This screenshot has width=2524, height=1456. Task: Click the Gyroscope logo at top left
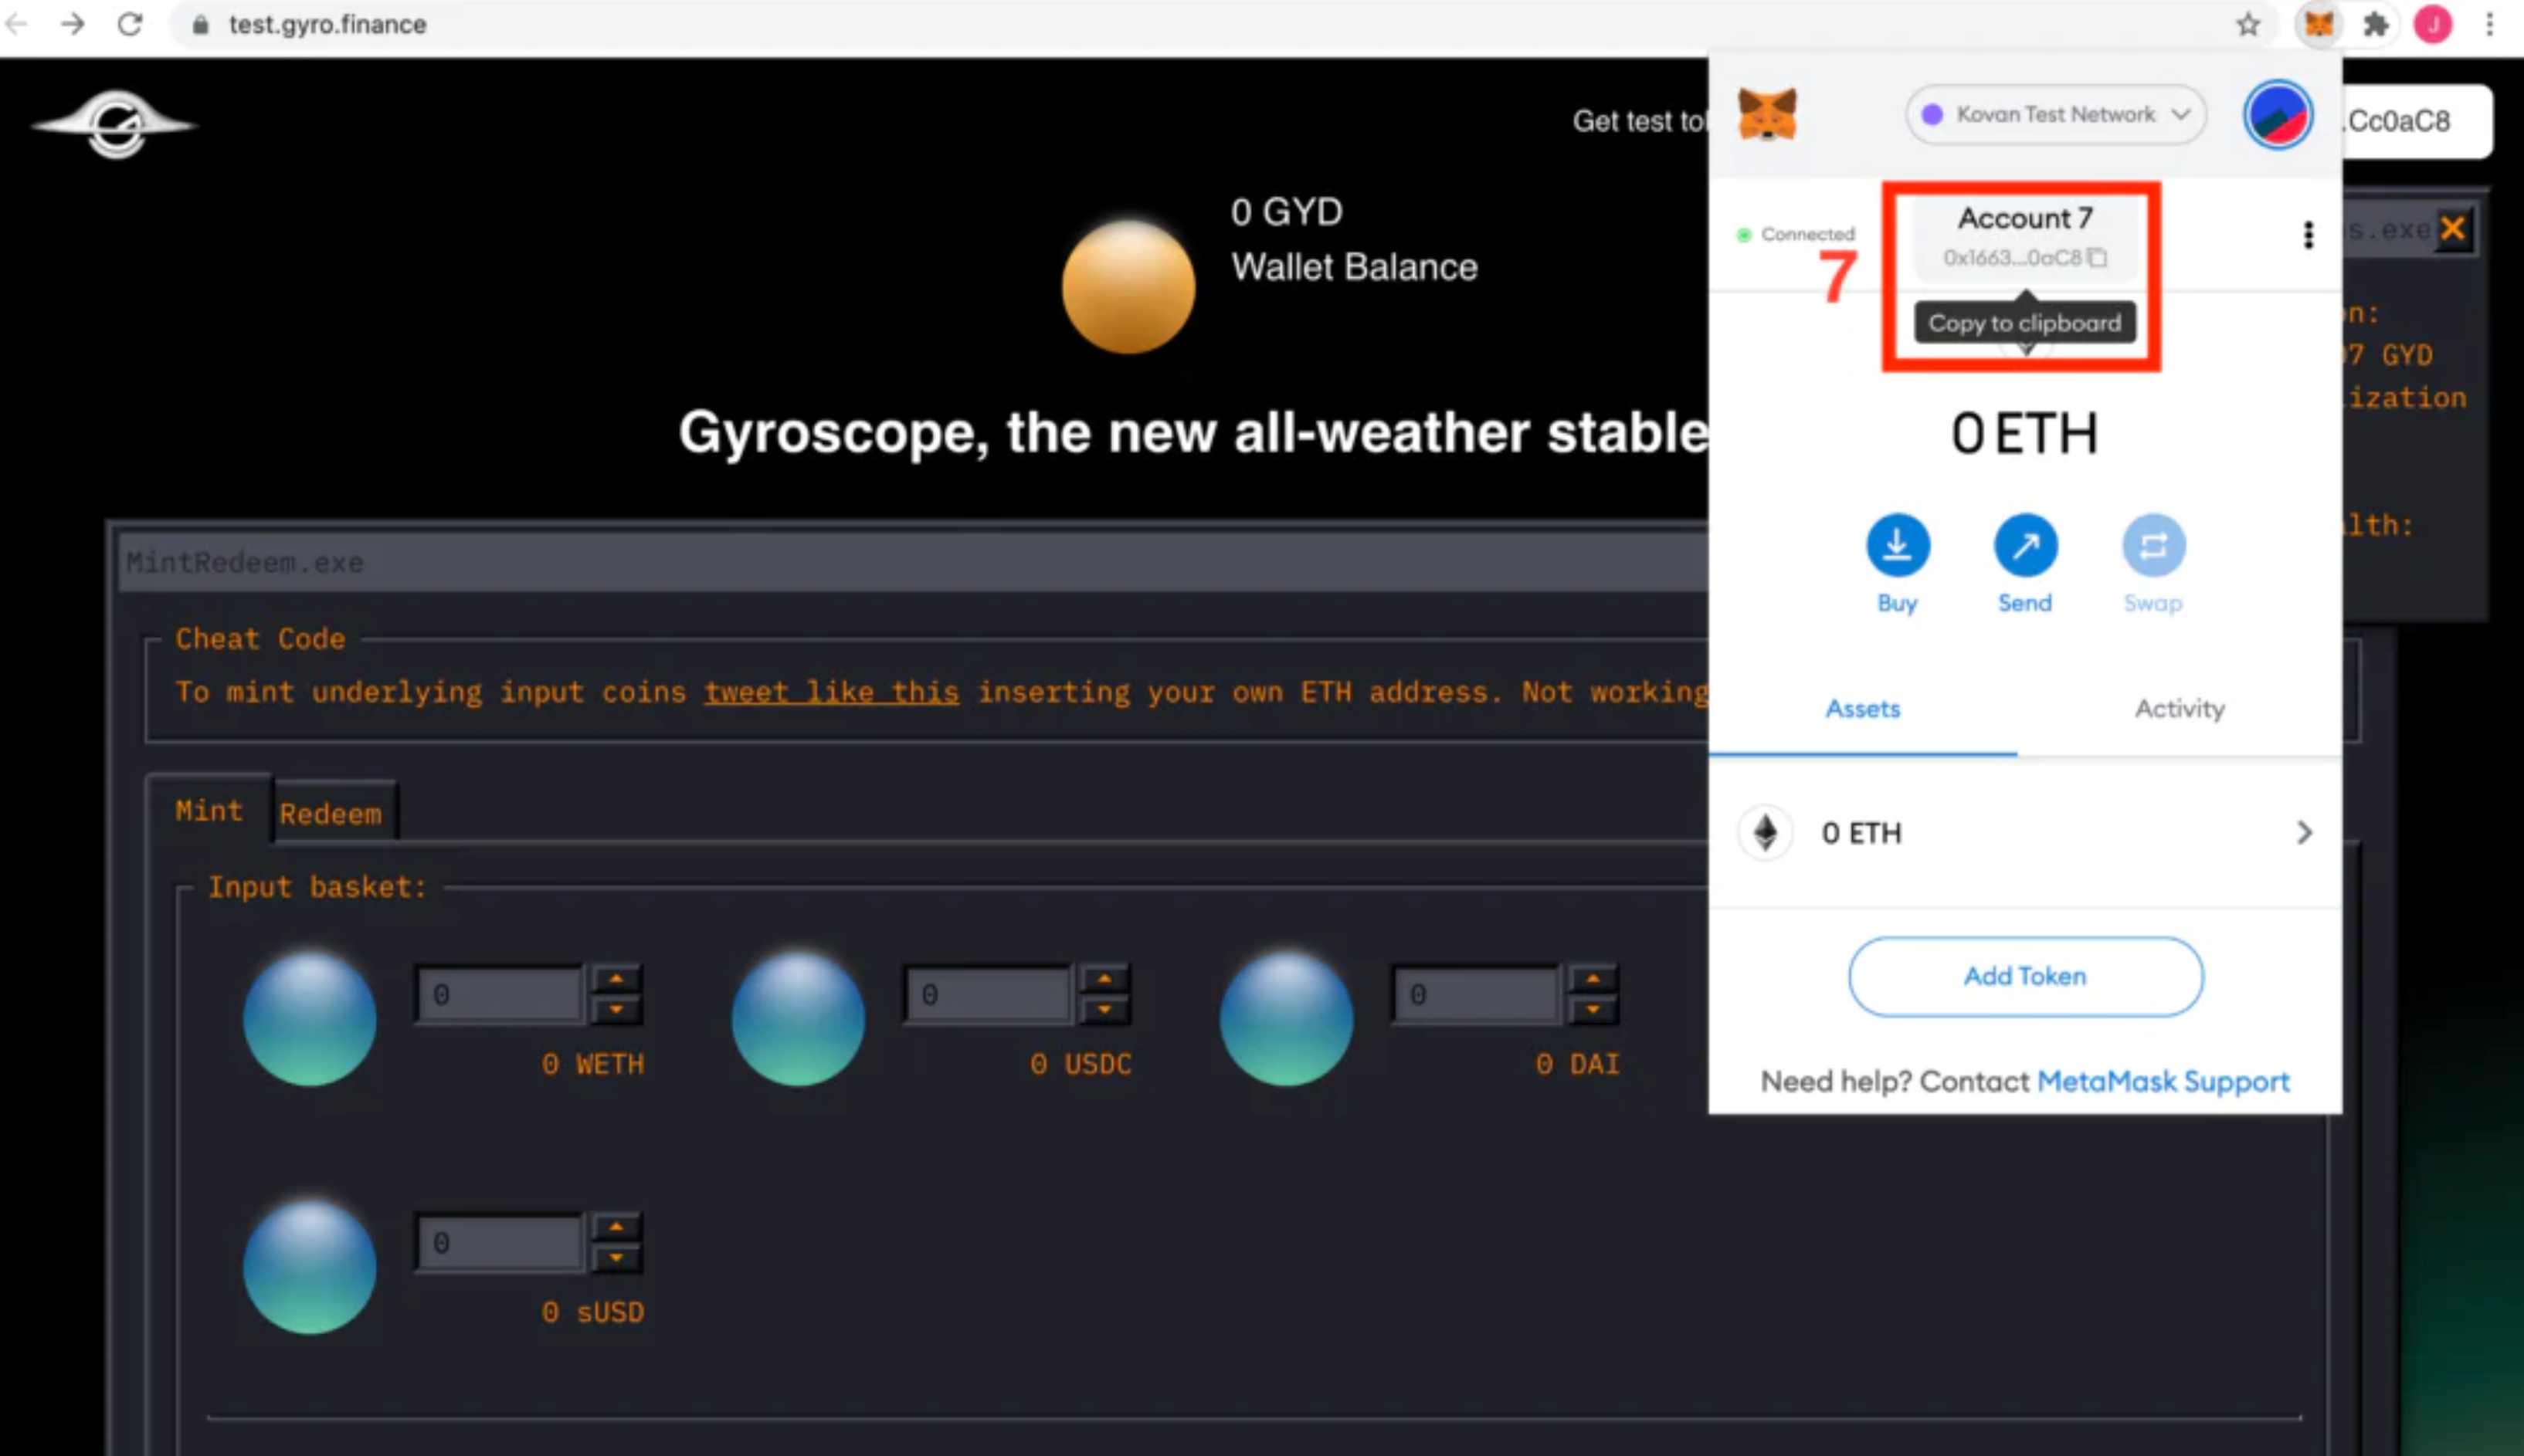coord(115,124)
